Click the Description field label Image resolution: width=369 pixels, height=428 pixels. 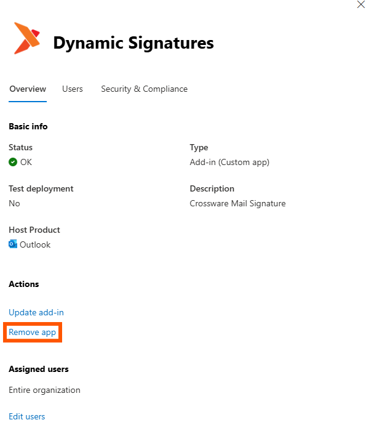point(212,189)
